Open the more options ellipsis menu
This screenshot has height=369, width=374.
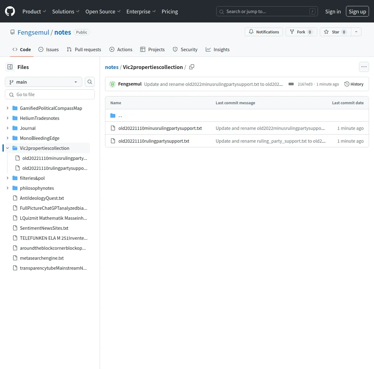[x=364, y=67]
